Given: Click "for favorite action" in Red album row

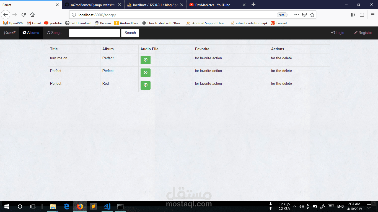Looking at the screenshot, I should point(208,83).
